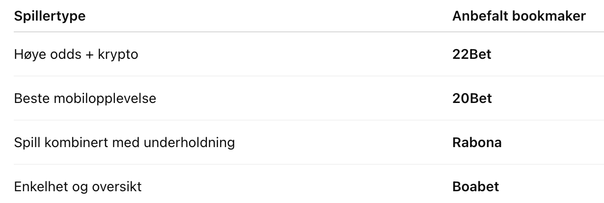
Task: Click the word "Anbefalt" in the header
Action: pos(480,16)
